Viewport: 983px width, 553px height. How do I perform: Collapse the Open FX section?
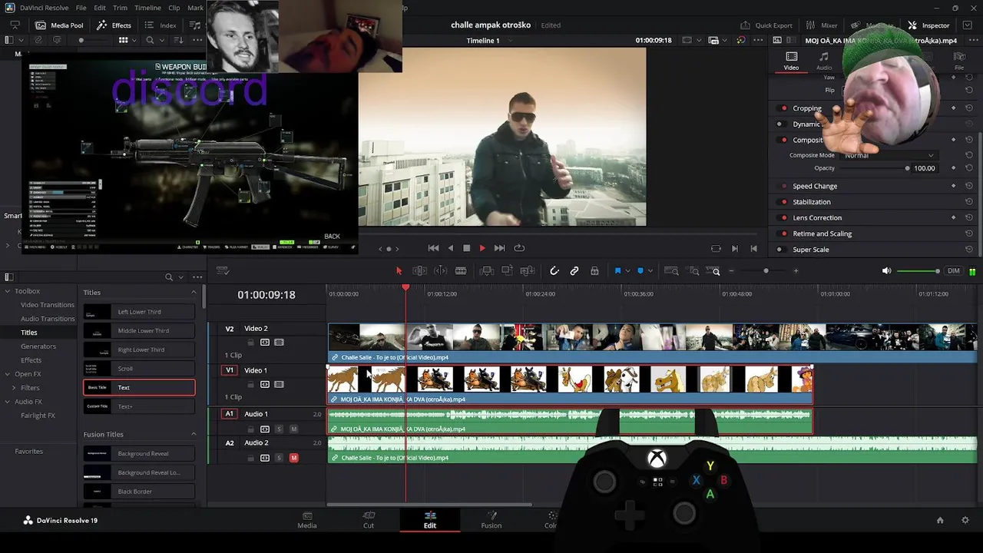(x=8, y=374)
